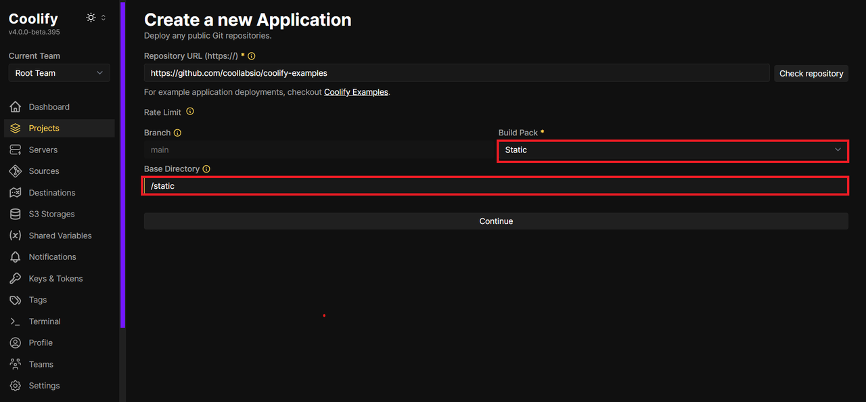Viewport: 866px width, 402px height.
Task: Click the Servers icon in sidebar
Action: pos(16,150)
